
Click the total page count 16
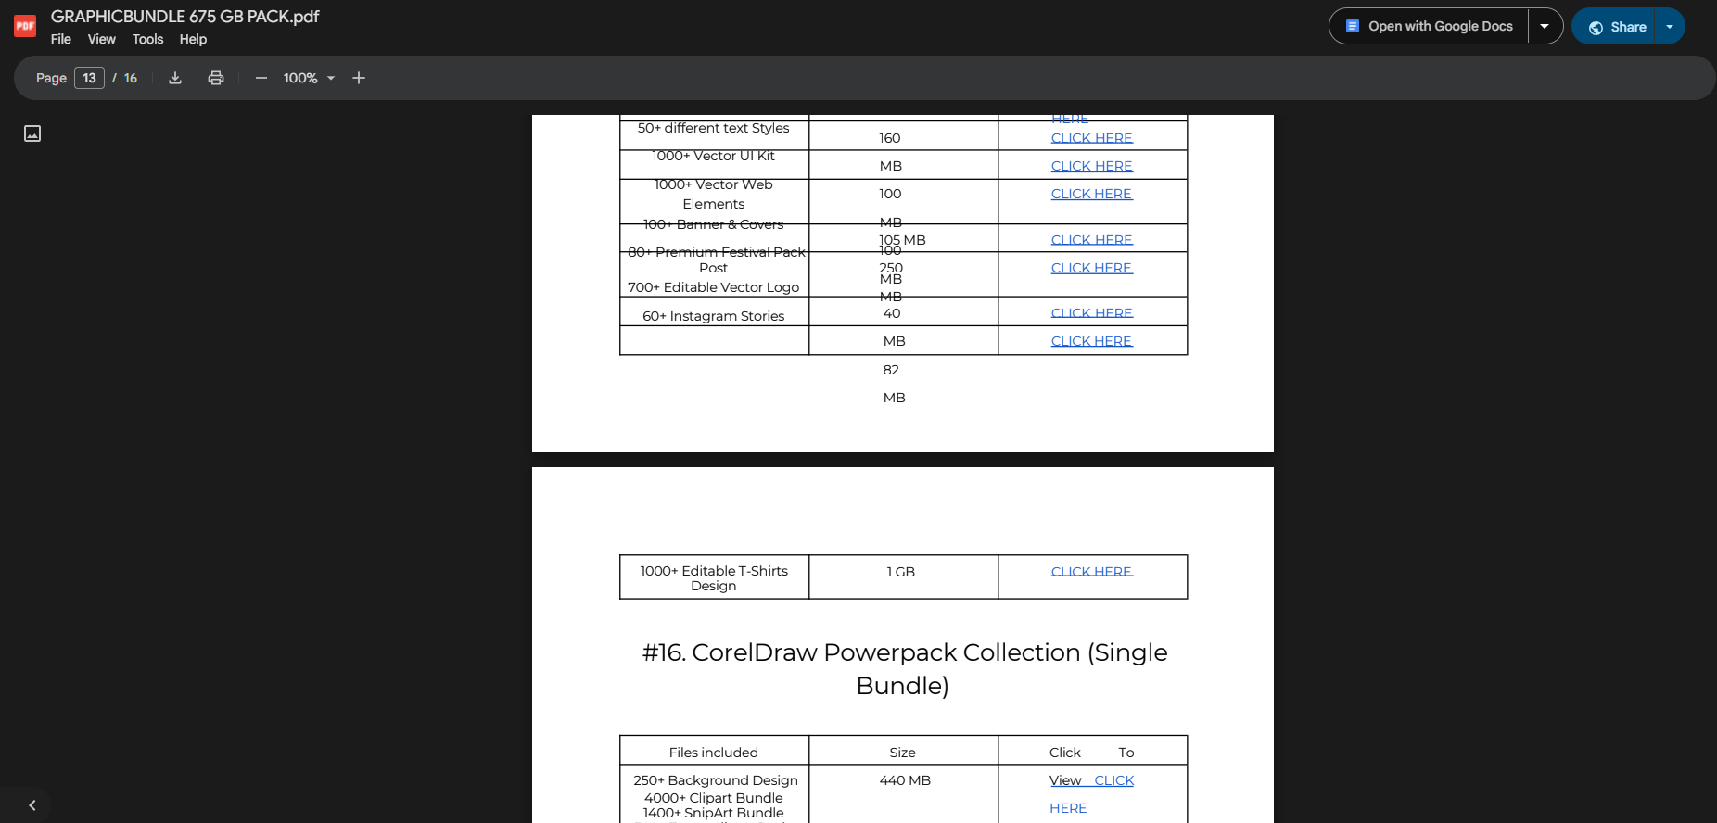131,78
